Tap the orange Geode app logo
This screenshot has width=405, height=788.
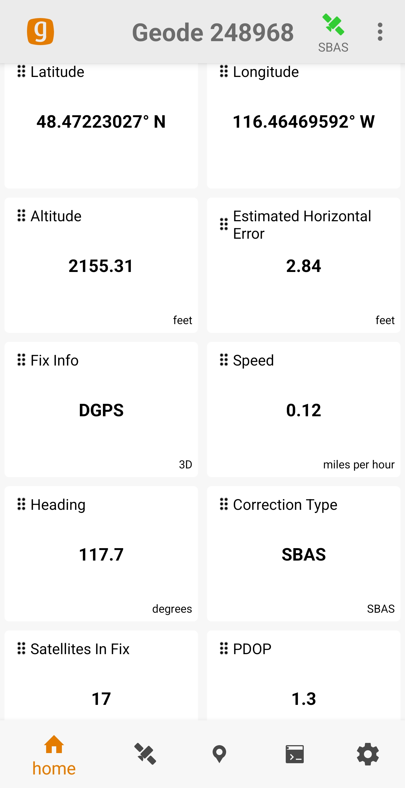point(40,32)
